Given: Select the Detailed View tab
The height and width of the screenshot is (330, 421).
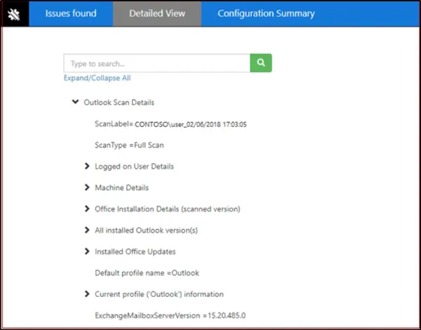Looking at the screenshot, I should click(x=157, y=14).
